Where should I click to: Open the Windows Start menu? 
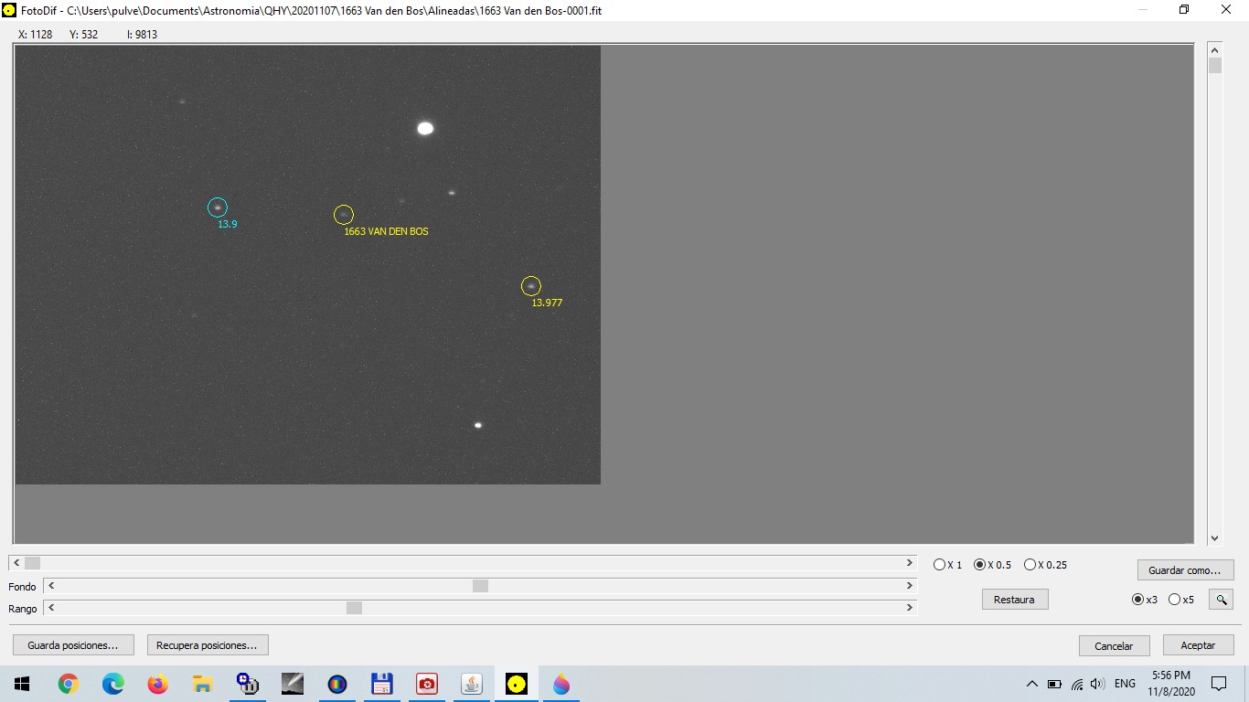[22, 684]
